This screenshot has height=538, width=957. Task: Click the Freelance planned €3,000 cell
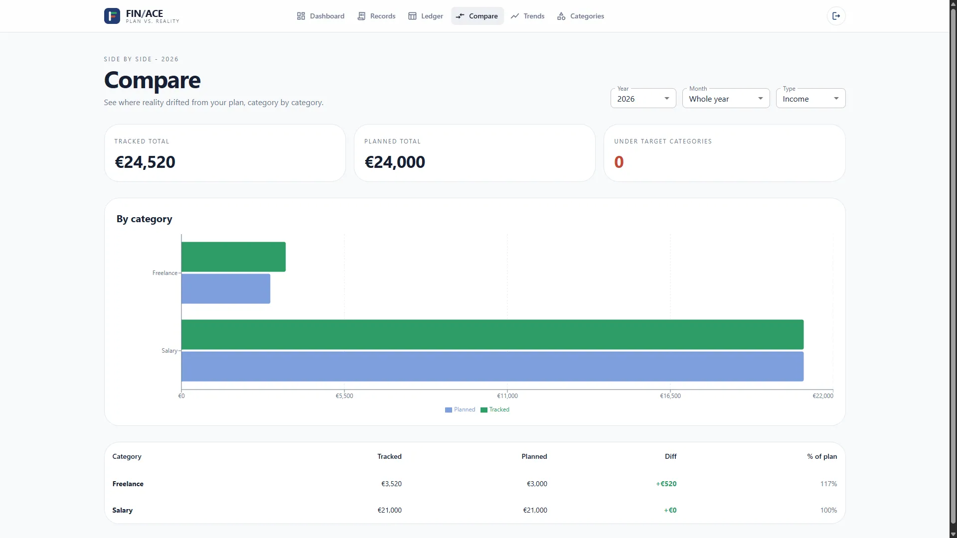tap(537, 484)
